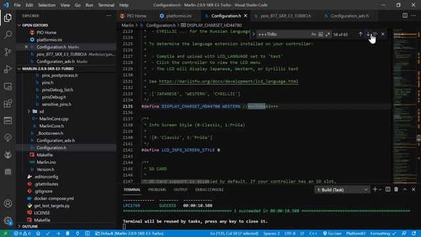Expand replace field in find widget
Screen dimensions: 421x237
[253, 34]
